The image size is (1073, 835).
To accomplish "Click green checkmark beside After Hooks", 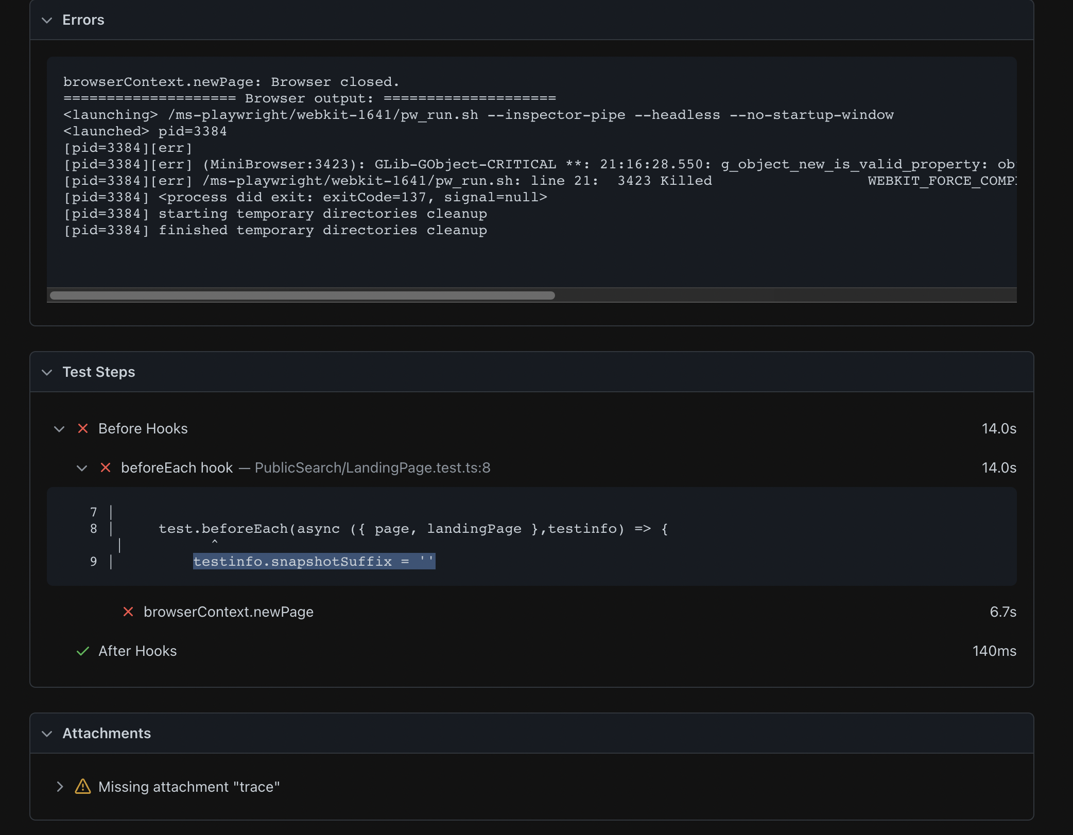I will 82,651.
